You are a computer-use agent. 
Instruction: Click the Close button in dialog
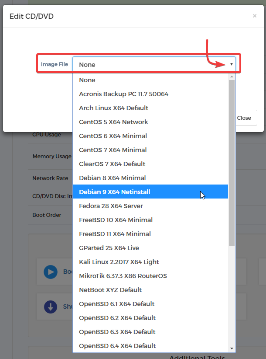pyautogui.click(x=244, y=118)
